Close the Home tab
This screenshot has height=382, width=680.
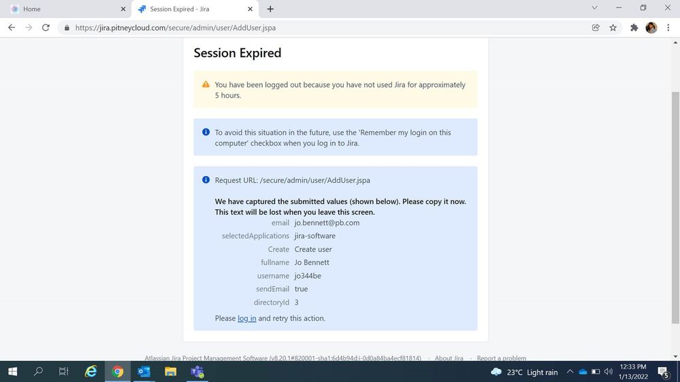[123, 9]
